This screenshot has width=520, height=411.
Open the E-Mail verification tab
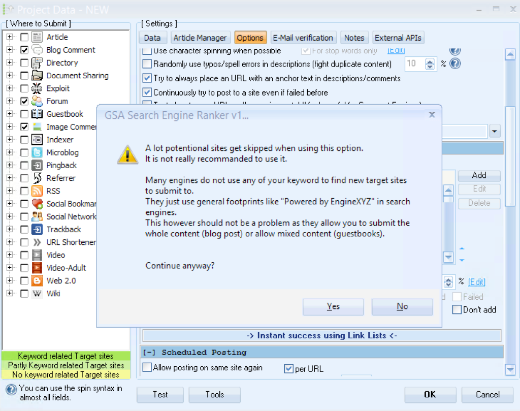[x=303, y=38]
